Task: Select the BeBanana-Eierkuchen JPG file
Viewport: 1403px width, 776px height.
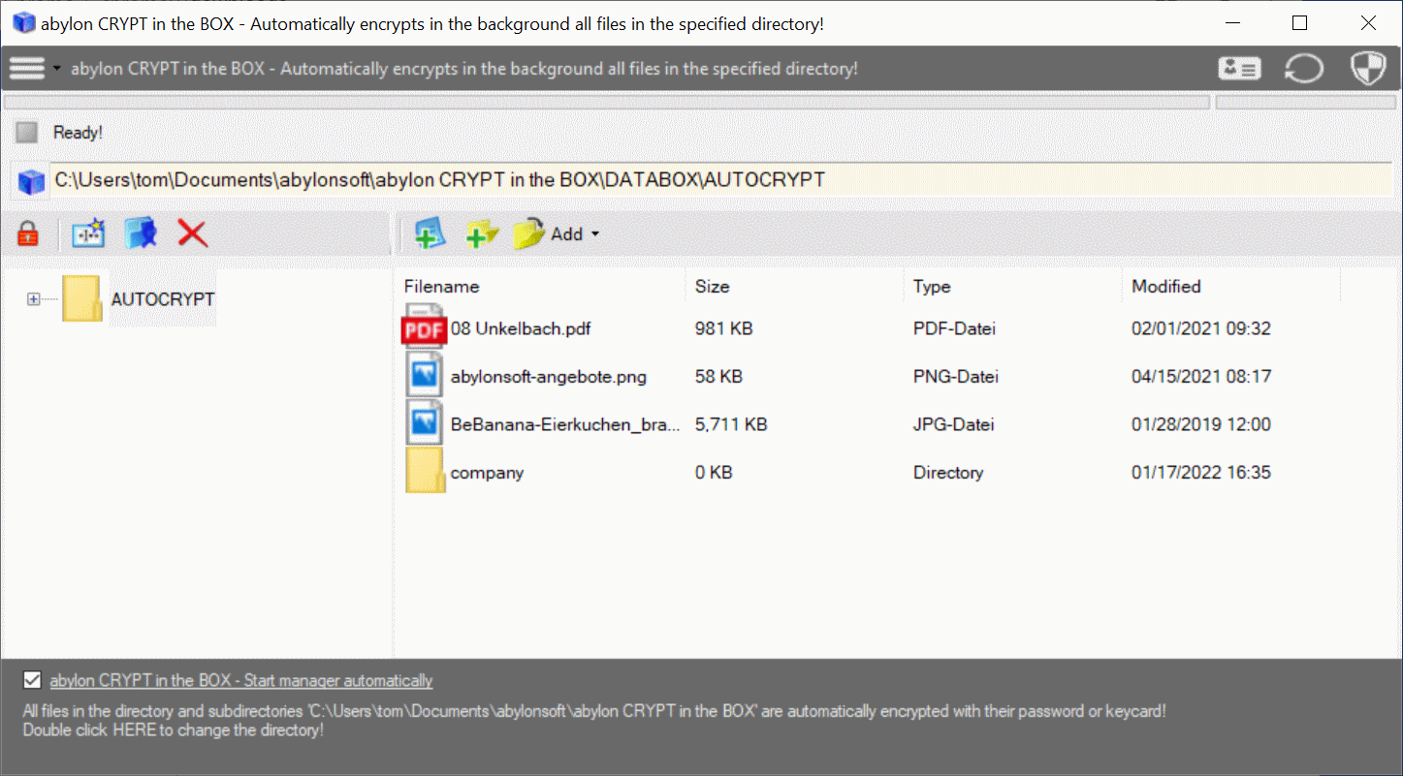Action: click(565, 424)
